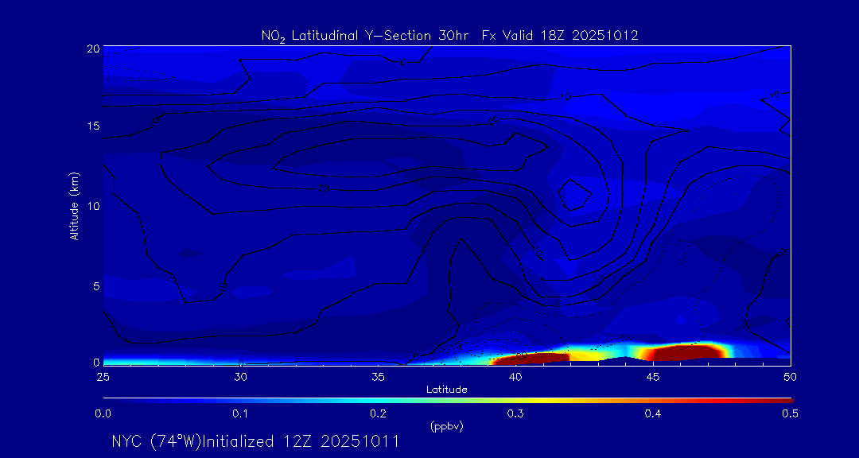Select the "Altitude (km)" vertical axis label
The width and height of the screenshot is (859, 458).
point(73,205)
